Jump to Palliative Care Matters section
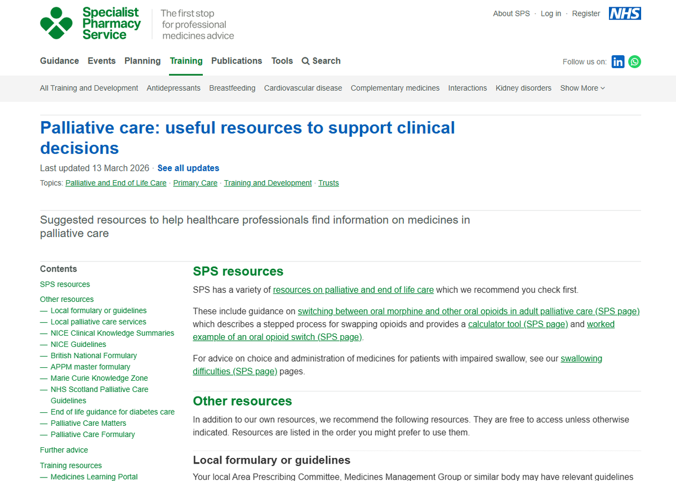The height and width of the screenshot is (481, 676). point(88,423)
